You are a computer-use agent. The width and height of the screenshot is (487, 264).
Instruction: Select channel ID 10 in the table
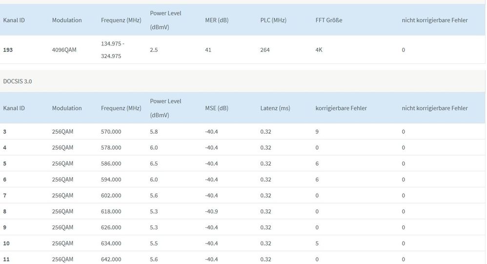point(6,243)
